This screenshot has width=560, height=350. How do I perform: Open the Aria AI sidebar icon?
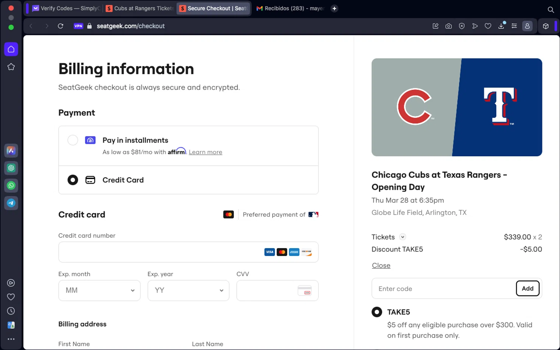tap(11, 151)
